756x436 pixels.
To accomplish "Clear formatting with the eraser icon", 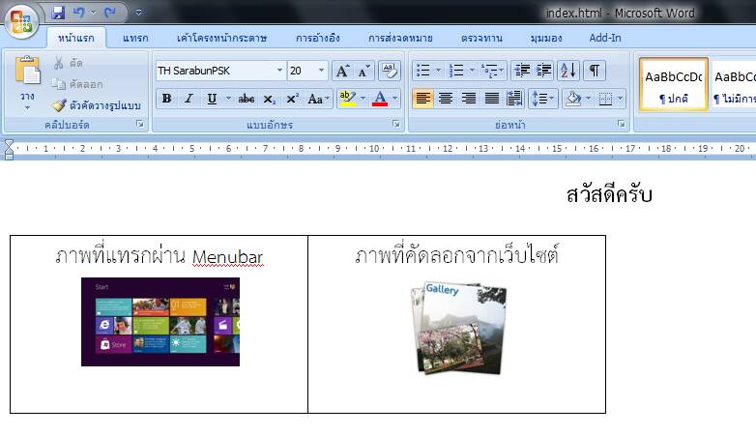I will [x=390, y=71].
